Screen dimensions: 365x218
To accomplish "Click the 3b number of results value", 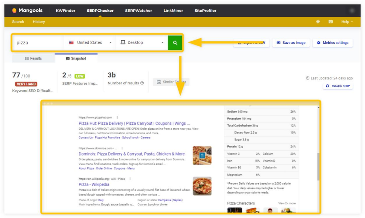I will tap(112, 75).
